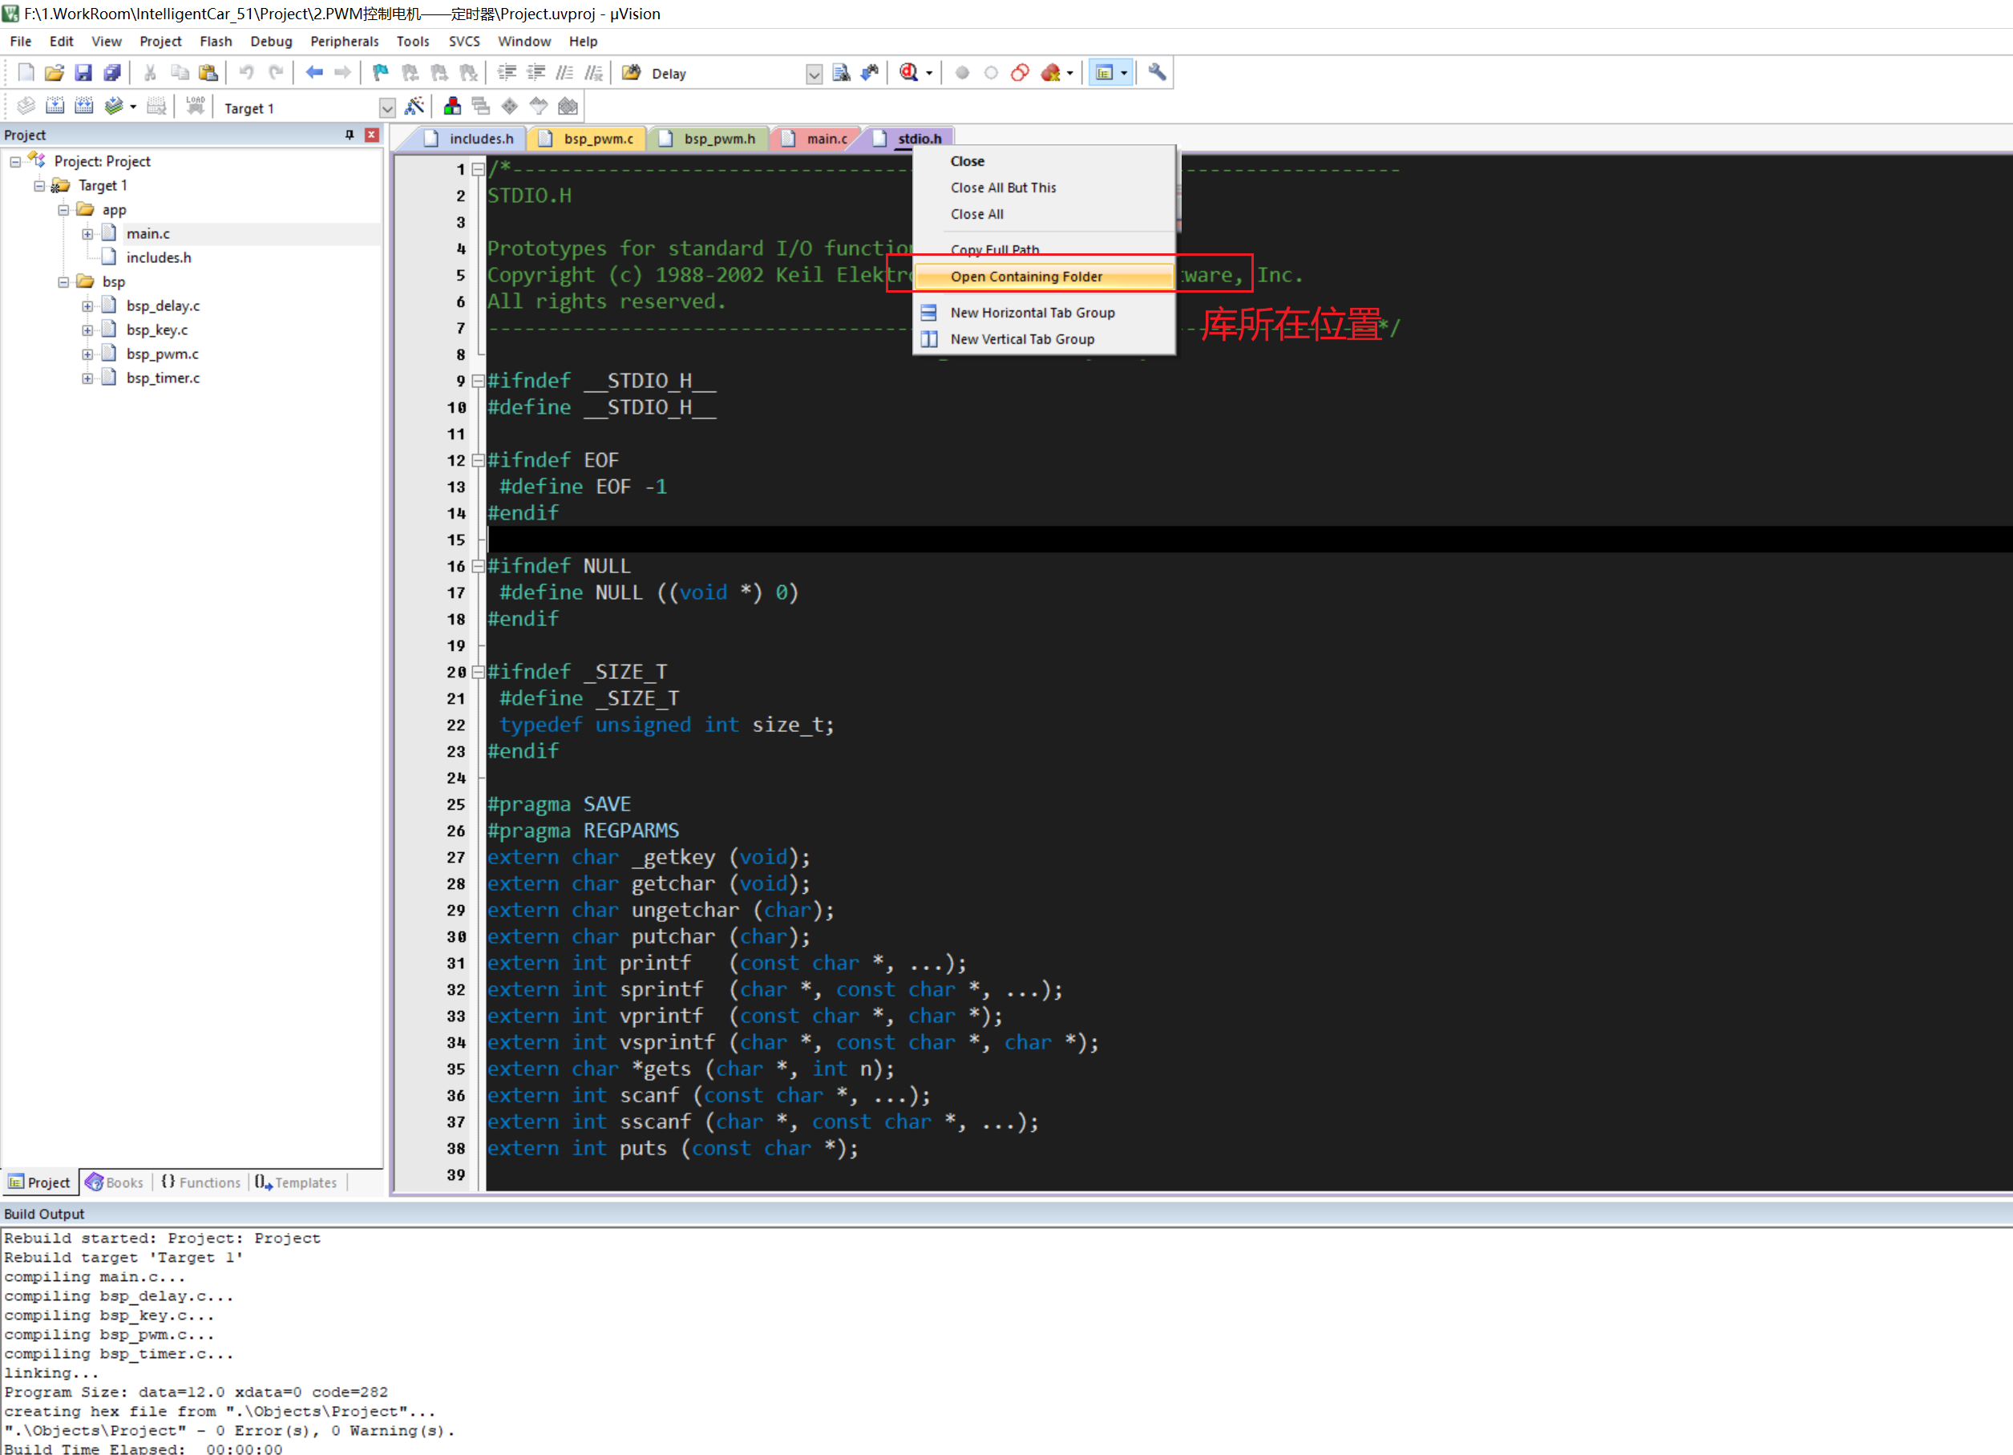Navigate back with blue arrow icon
Viewport: 2013px width, 1455px height.
(x=313, y=73)
